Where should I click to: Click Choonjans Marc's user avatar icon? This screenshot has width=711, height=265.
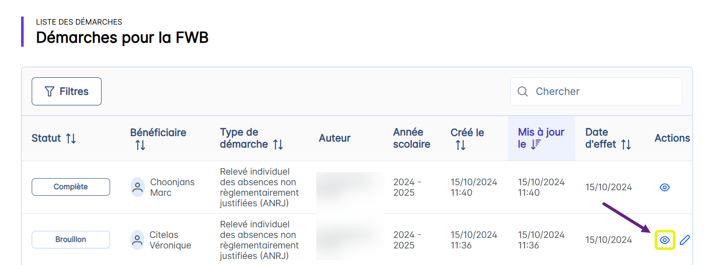tap(137, 187)
